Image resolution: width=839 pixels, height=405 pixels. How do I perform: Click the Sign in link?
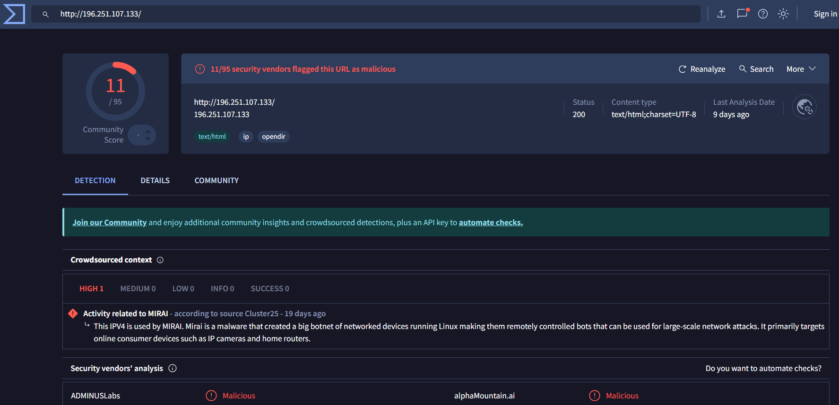click(x=825, y=14)
